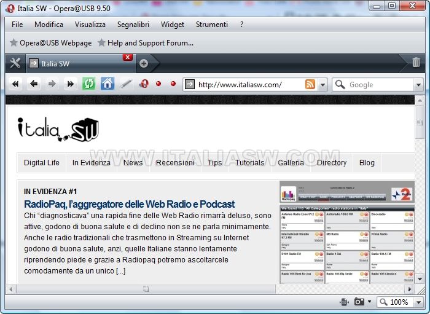
Task: Open the Modifica menu
Action: [49, 25]
